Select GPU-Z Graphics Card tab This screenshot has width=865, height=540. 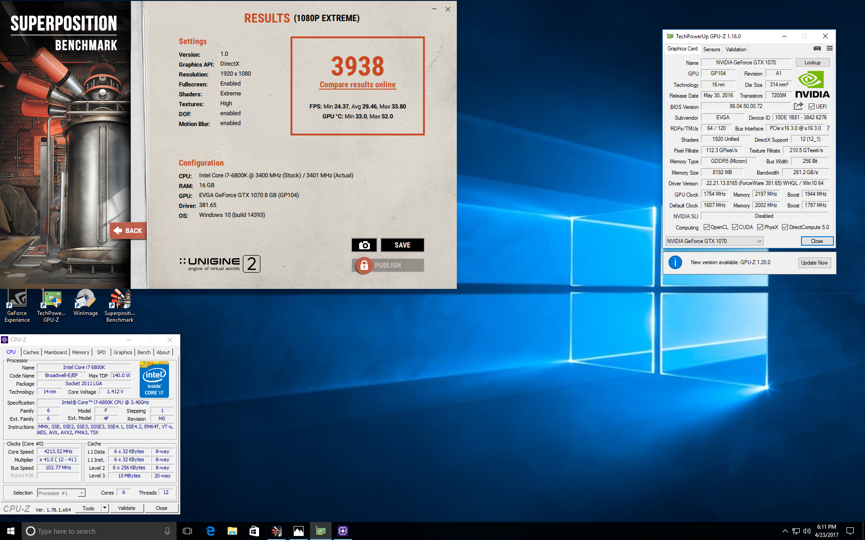click(682, 49)
